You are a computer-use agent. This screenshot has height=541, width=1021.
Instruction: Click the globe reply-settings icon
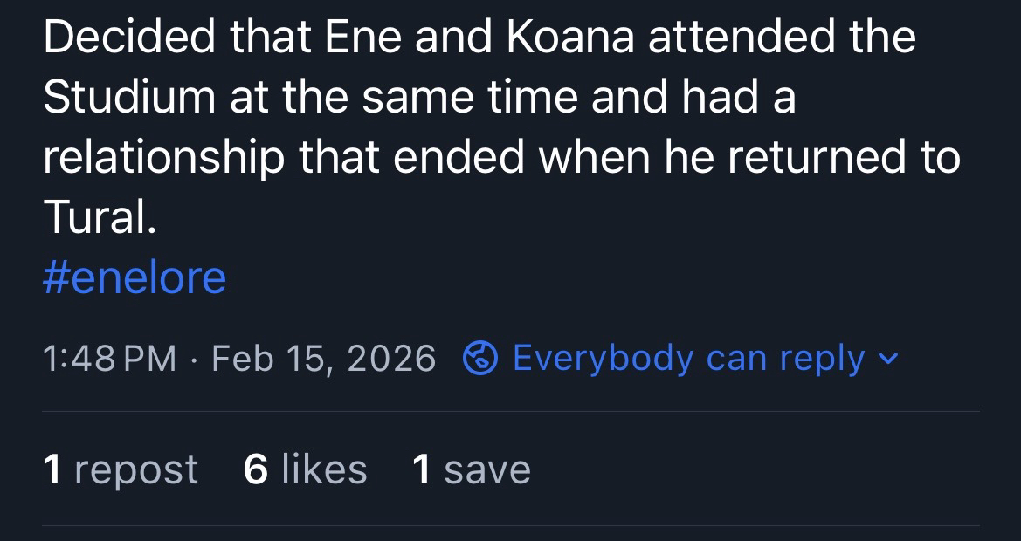click(x=479, y=359)
